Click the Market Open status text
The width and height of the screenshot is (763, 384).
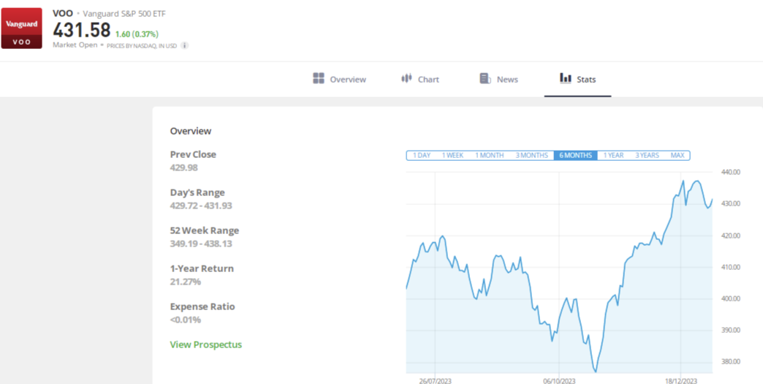pyautogui.click(x=75, y=45)
